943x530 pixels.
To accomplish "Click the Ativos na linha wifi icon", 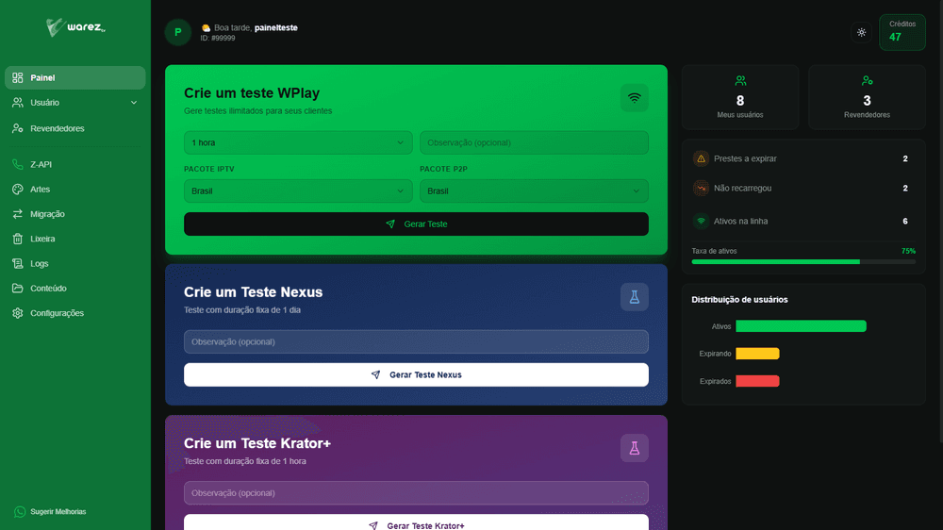I will tap(701, 222).
